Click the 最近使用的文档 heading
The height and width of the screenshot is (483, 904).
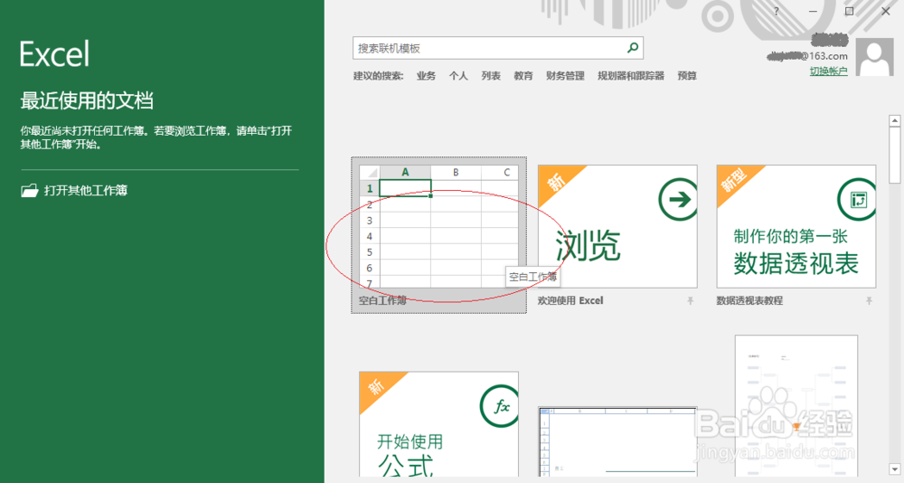pos(87,101)
